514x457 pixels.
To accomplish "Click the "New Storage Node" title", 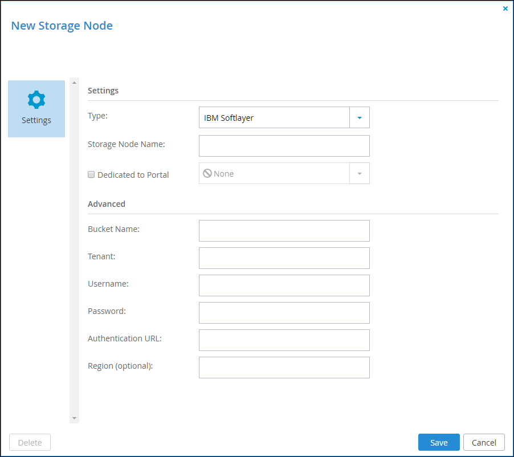I will [62, 26].
